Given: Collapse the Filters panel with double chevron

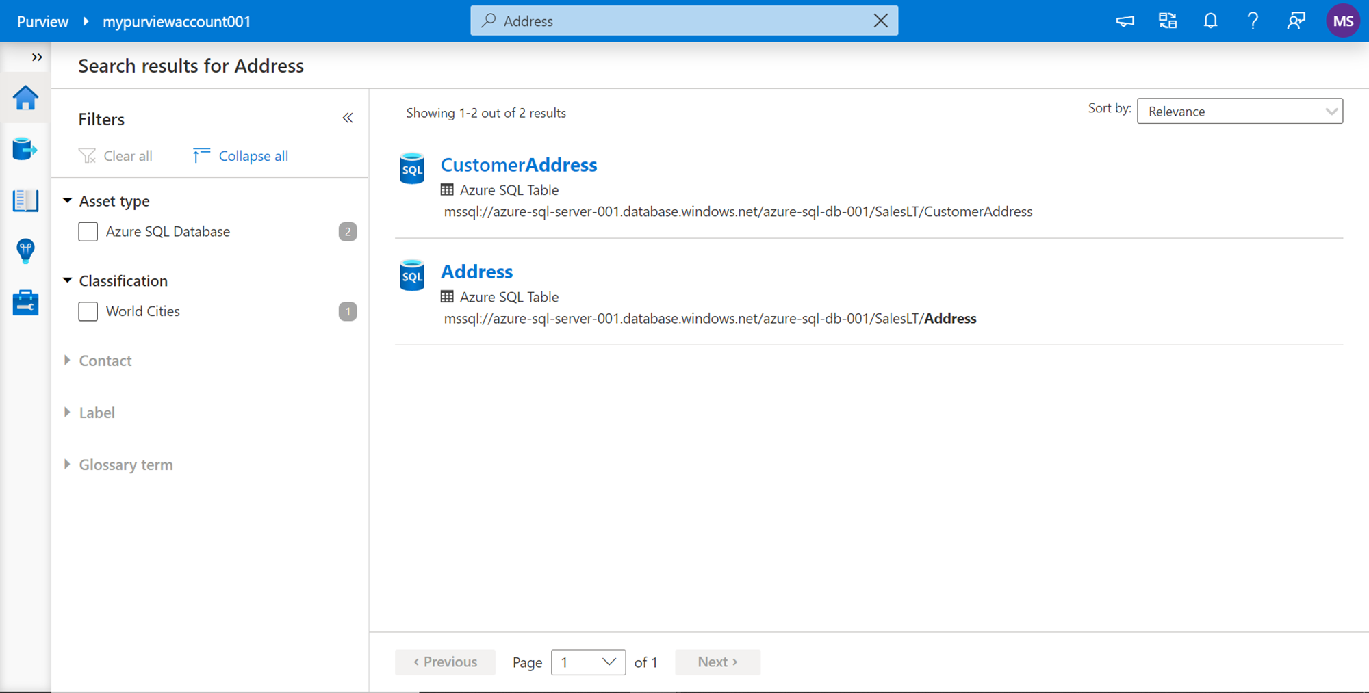Looking at the screenshot, I should point(348,118).
